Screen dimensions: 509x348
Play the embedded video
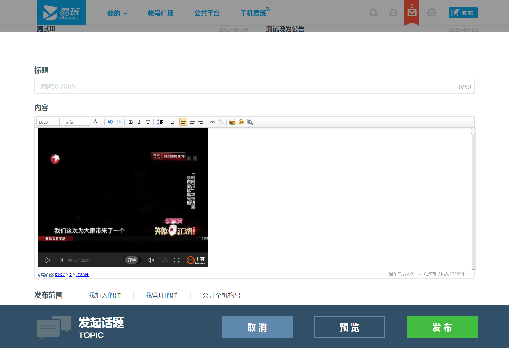47,260
